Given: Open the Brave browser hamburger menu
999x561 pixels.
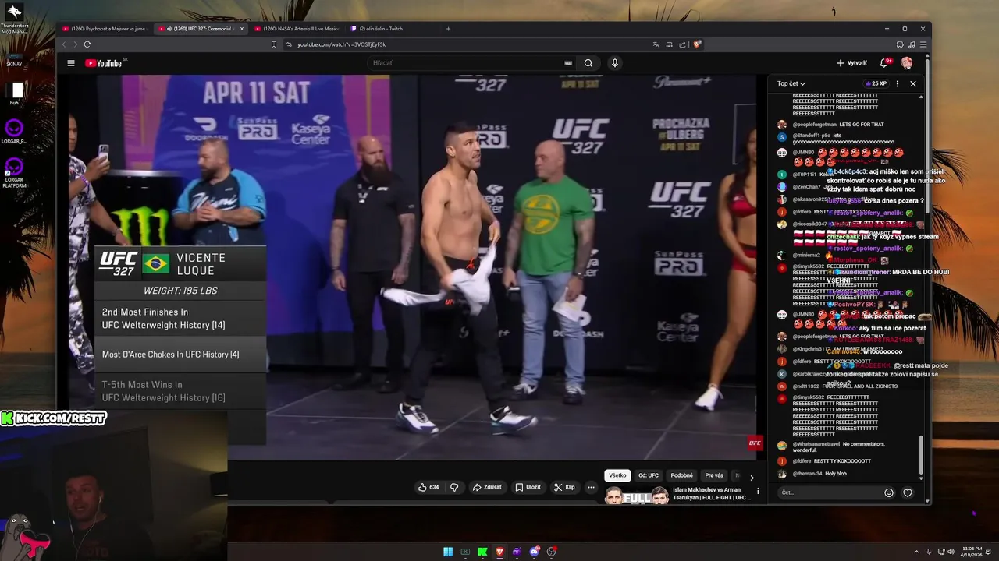Looking at the screenshot, I should click(922, 44).
